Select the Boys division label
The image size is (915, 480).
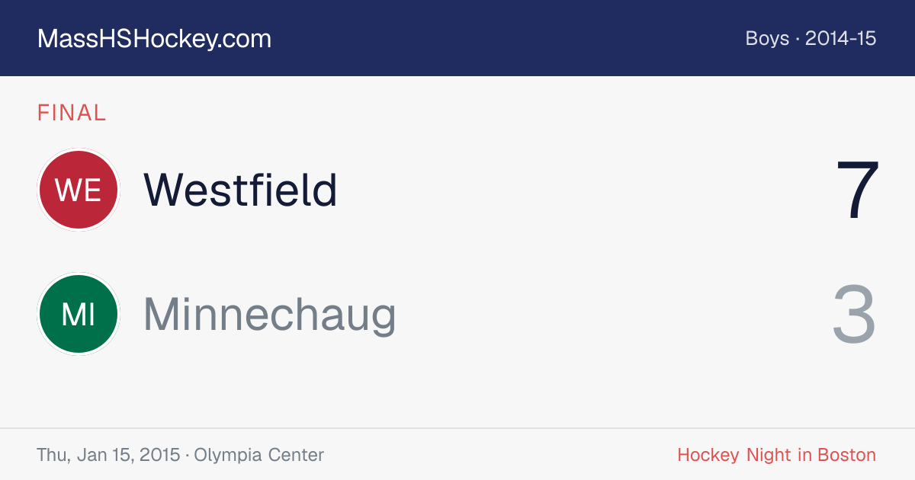tap(767, 39)
